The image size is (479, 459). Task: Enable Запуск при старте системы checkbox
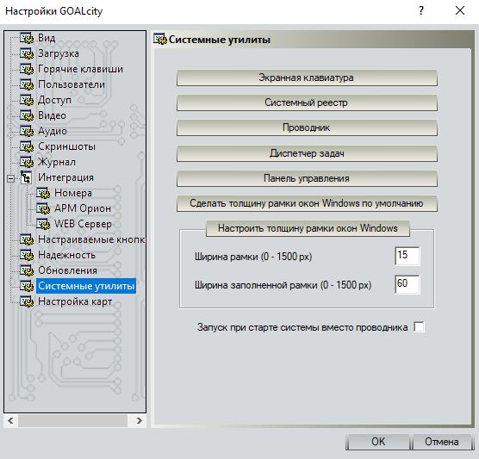pos(419,326)
